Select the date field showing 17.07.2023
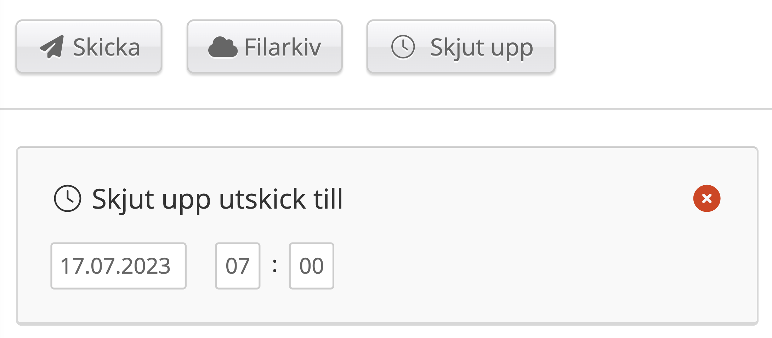Screen dimensions: 772x338 pos(118,266)
